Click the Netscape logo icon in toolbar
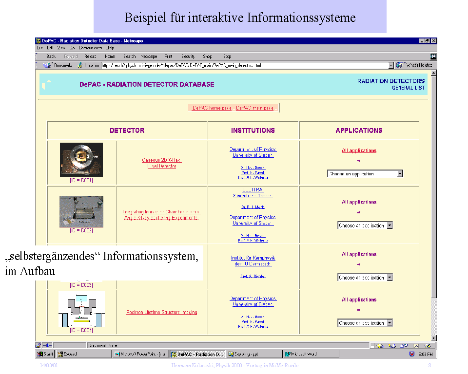Image resolution: width=468 pixels, height=374 pixels. tap(433, 56)
